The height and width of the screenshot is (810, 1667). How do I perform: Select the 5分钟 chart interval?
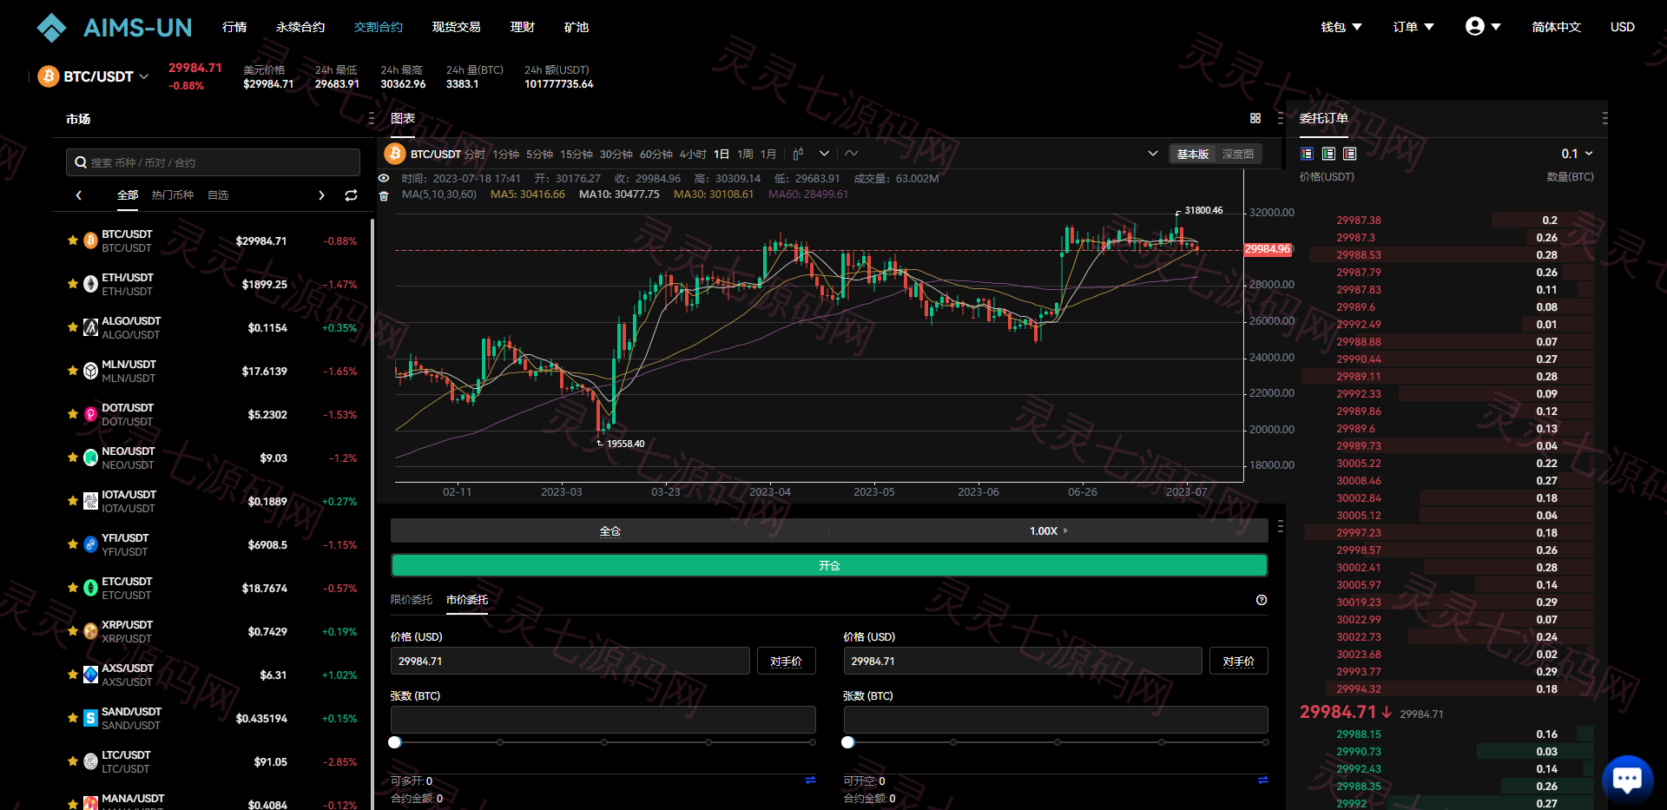point(539,154)
